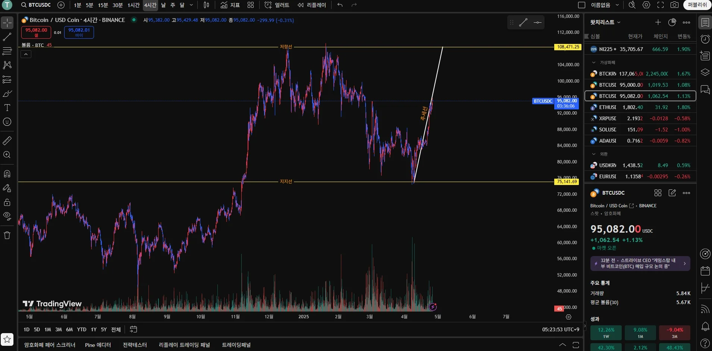This screenshot has width=712, height=351.
Task: Collapse the 가상화폐 watchlist section
Action: (594, 63)
